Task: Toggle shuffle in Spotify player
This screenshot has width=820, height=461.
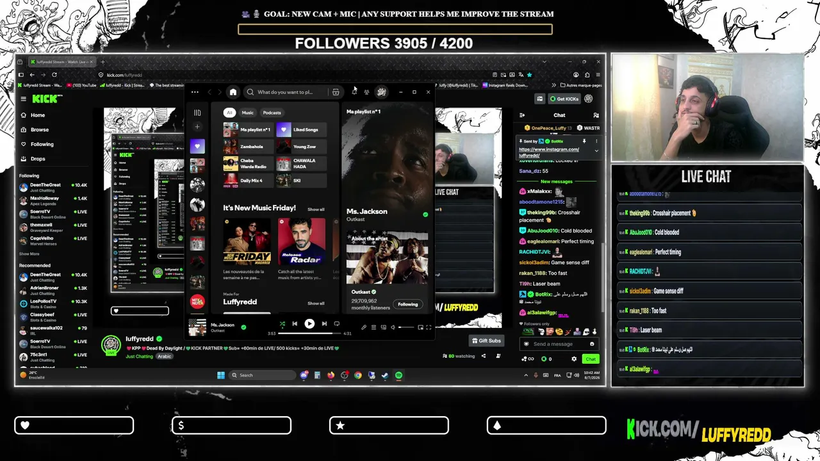Action: [282, 324]
